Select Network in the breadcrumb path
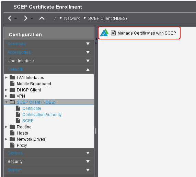 72,18
